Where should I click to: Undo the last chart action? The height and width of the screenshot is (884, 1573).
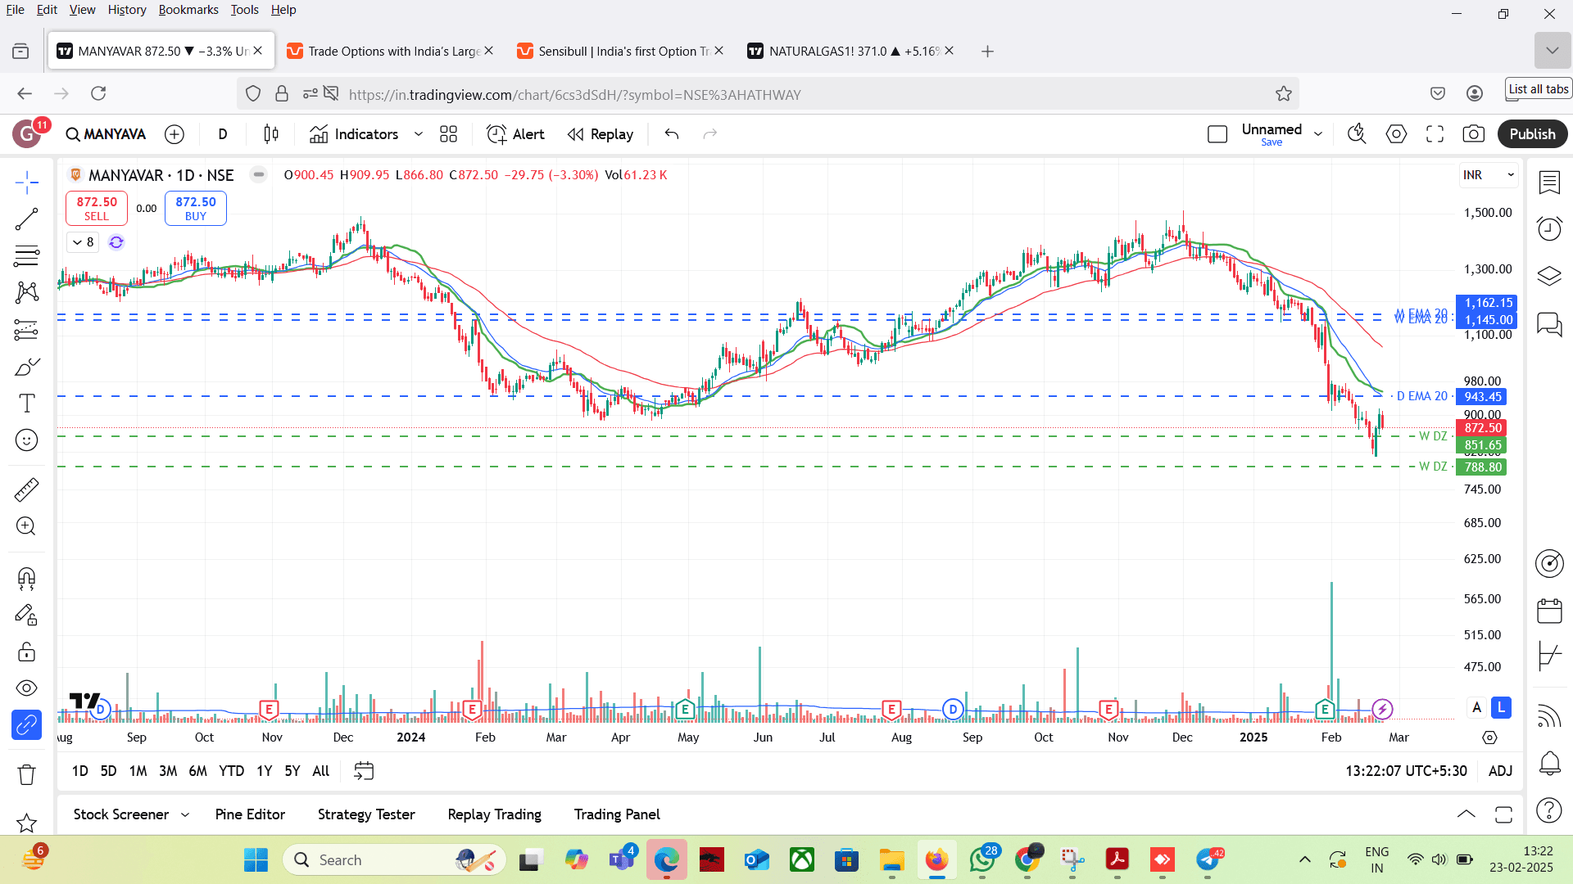pyautogui.click(x=672, y=134)
